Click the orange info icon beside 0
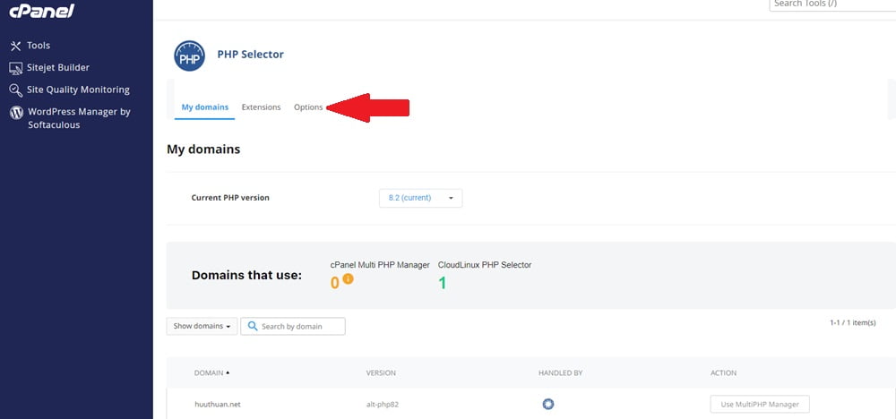 (348, 279)
